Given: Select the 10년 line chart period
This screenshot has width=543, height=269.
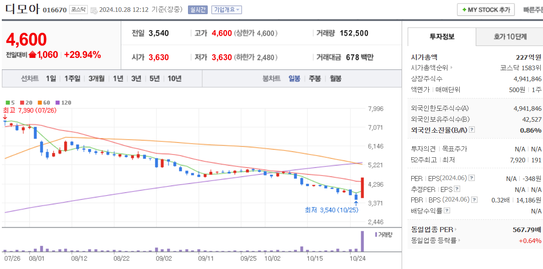Looking at the screenshot, I should 174,79.
